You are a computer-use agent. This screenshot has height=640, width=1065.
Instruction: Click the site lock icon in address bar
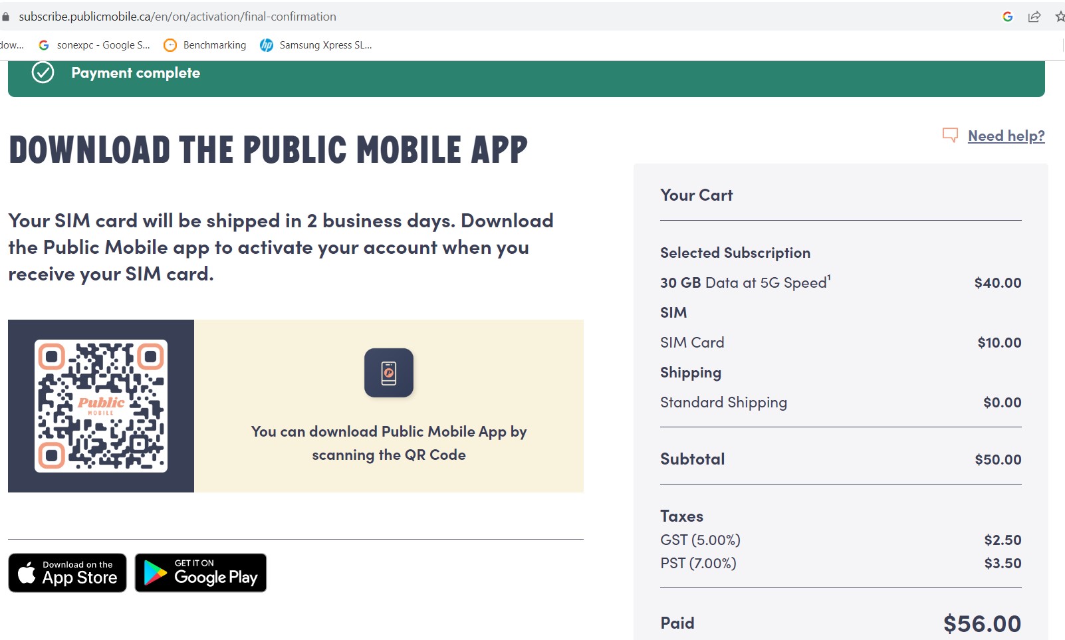[6, 17]
